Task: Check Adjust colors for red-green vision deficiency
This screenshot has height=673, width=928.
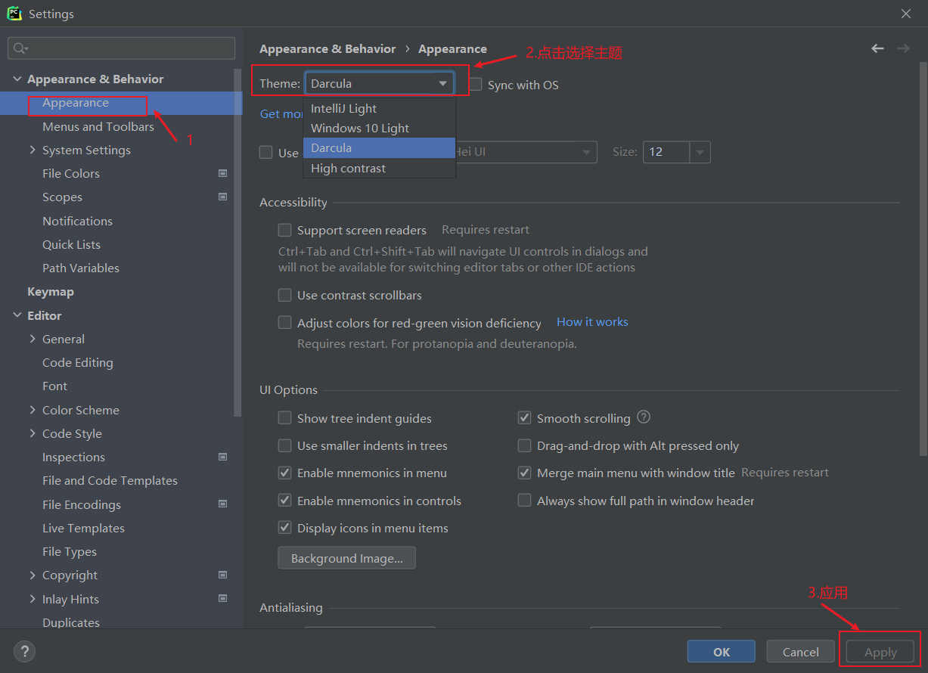Action: pyautogui.click(x=284, y=323)
